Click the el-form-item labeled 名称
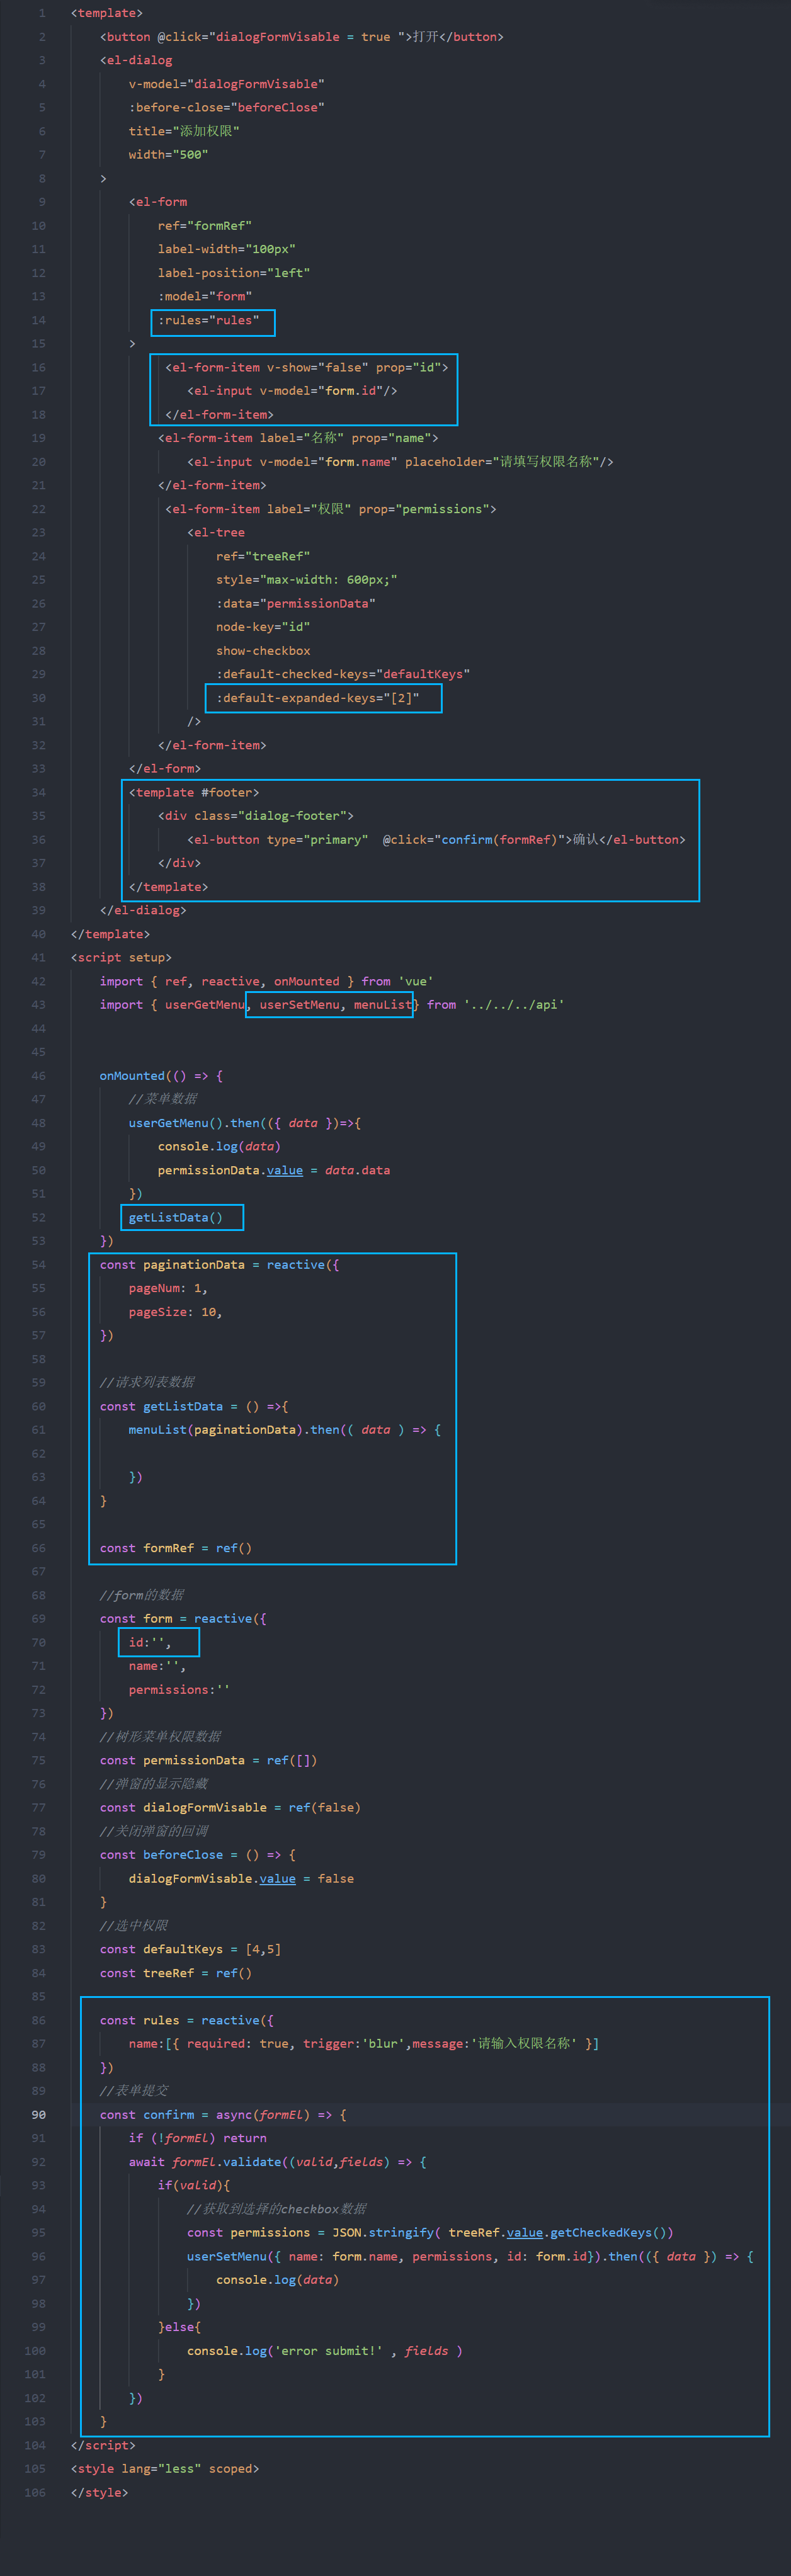Screen dimensions: 791x2576 click(x=298, y=438)
